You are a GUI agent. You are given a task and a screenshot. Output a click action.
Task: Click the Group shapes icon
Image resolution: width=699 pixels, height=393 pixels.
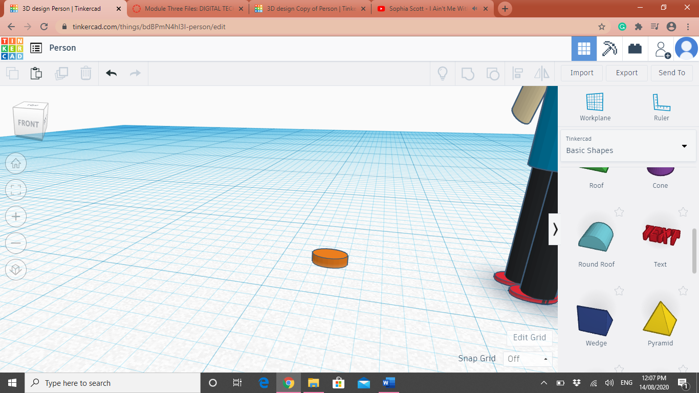click(468, 74)
